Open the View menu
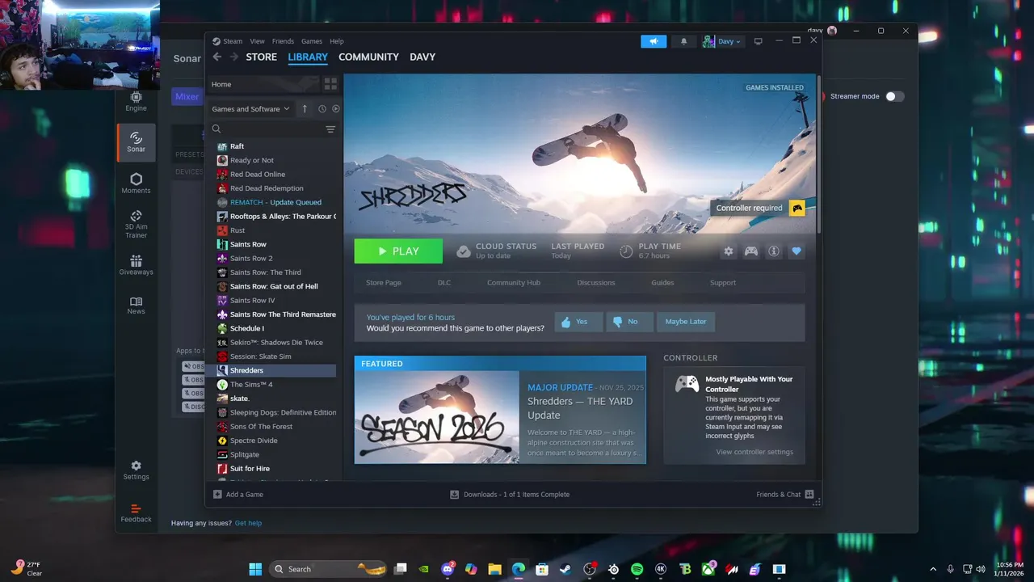The height and width of the screenshot is (582, 1034). click(257, 41)
